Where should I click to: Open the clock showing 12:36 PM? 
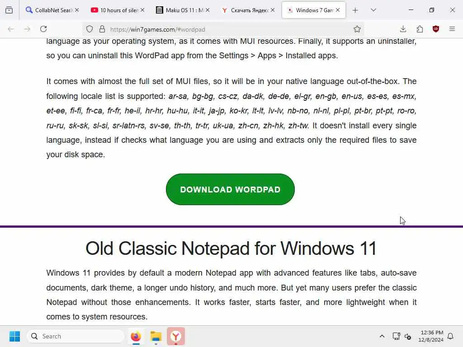pos(431,336)
